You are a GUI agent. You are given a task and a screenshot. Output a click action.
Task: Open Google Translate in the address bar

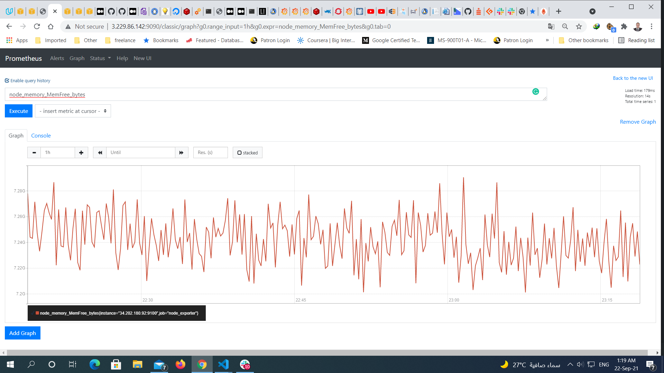[x=551, y=26]
